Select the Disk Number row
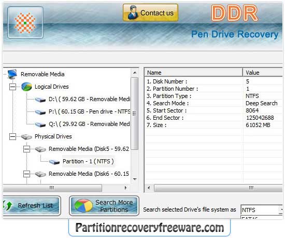285x238 pixels. pyautogui.click(x=213, y=81)
